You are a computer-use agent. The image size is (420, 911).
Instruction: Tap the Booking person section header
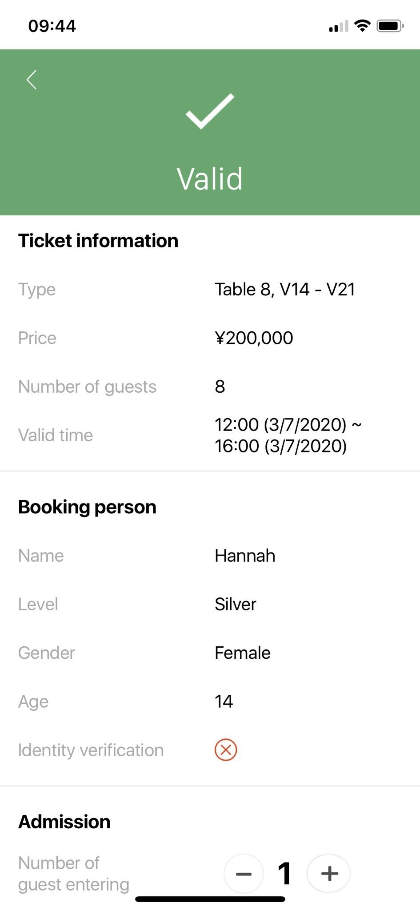pos(87,507)
